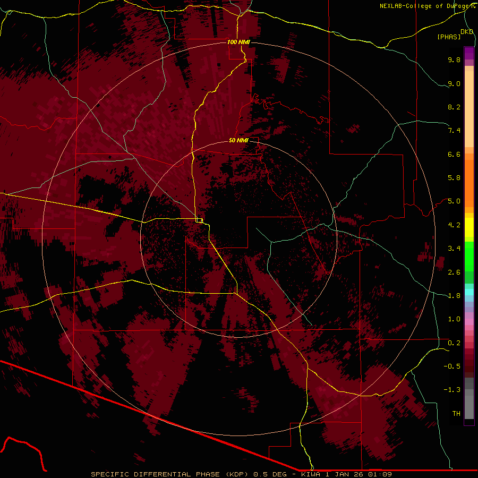478x478 pixels.
Task: Click the '8.2' legend value
Action: (x=454, y=107)
